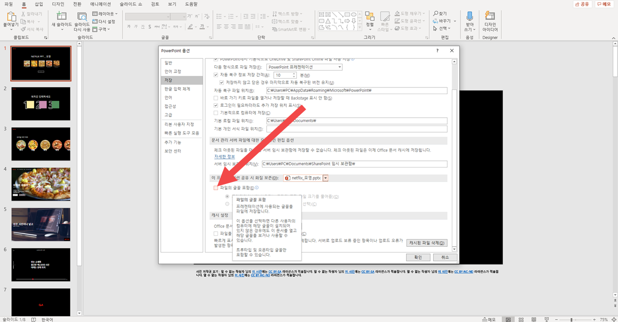Switch to the Design (디자인) tab
Image resolution: width=618 pixels, height=322 pixels.
click(58, 4)
